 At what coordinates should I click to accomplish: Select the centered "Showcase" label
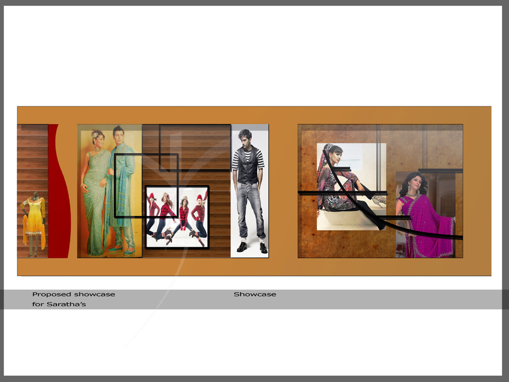[x=254, y=294]
